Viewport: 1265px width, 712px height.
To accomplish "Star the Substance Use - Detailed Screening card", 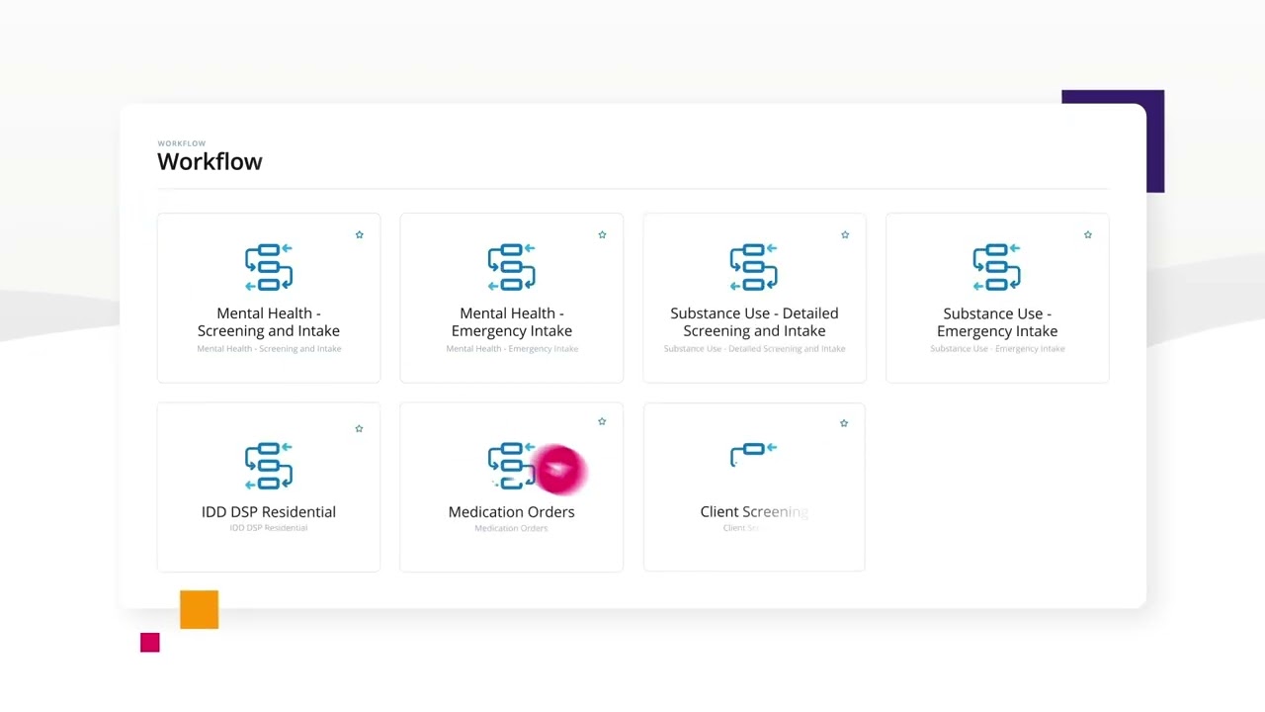I will pyautogui.click(x=845, y=234).
